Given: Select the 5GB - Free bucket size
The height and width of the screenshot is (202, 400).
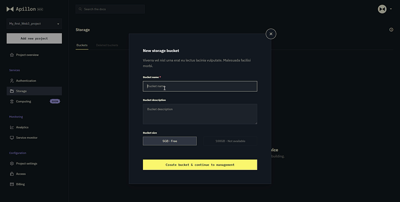Looking at the screenshot, I should click(x=169, y=141).
